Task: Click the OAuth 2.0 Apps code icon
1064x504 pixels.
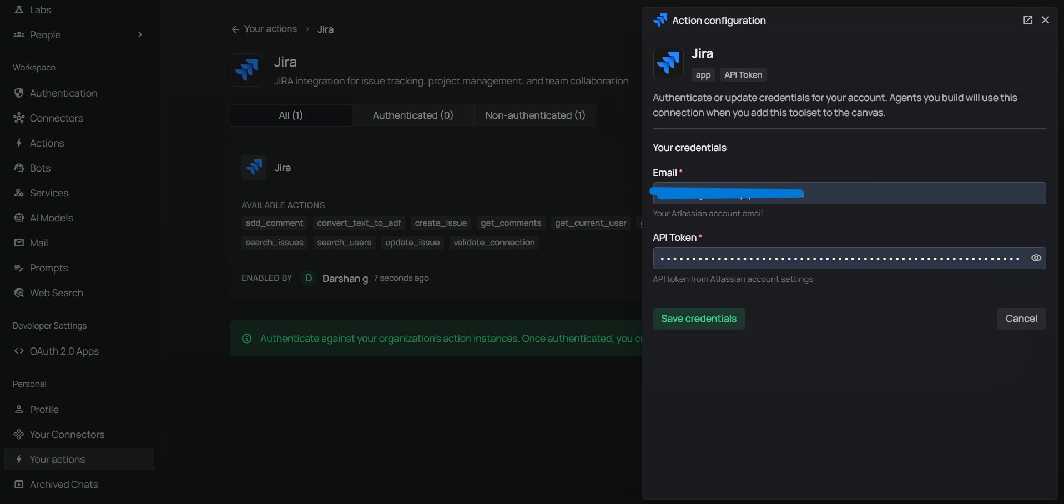Action: pos(19,351)
